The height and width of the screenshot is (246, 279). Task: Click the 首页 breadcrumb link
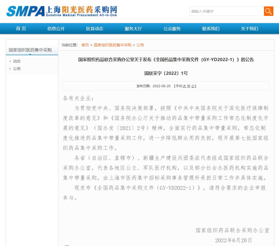pos(85,45)
